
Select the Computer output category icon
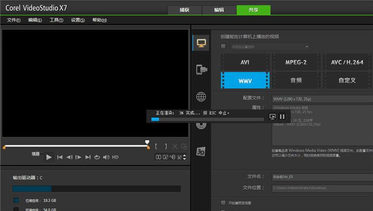click(201, 43)
